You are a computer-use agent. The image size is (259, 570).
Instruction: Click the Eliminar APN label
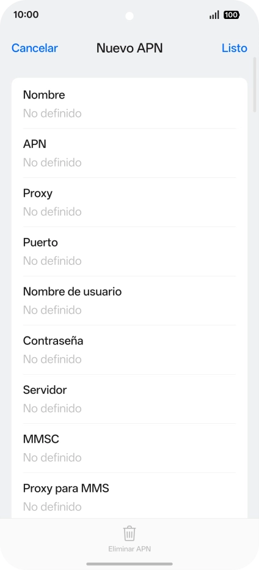pos(129,549)
